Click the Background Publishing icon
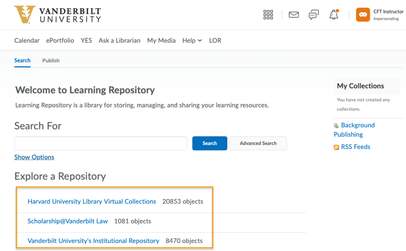Image resolution: width=406 pixels, height=251 pixels. [x=336, y=125]
